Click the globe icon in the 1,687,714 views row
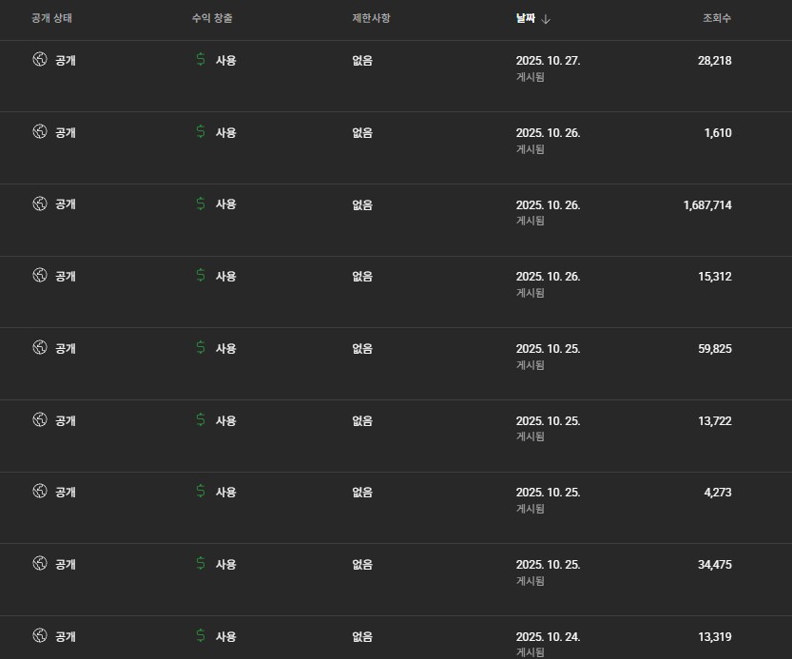This screenshot has height=659, width=792. click(40, 204)
